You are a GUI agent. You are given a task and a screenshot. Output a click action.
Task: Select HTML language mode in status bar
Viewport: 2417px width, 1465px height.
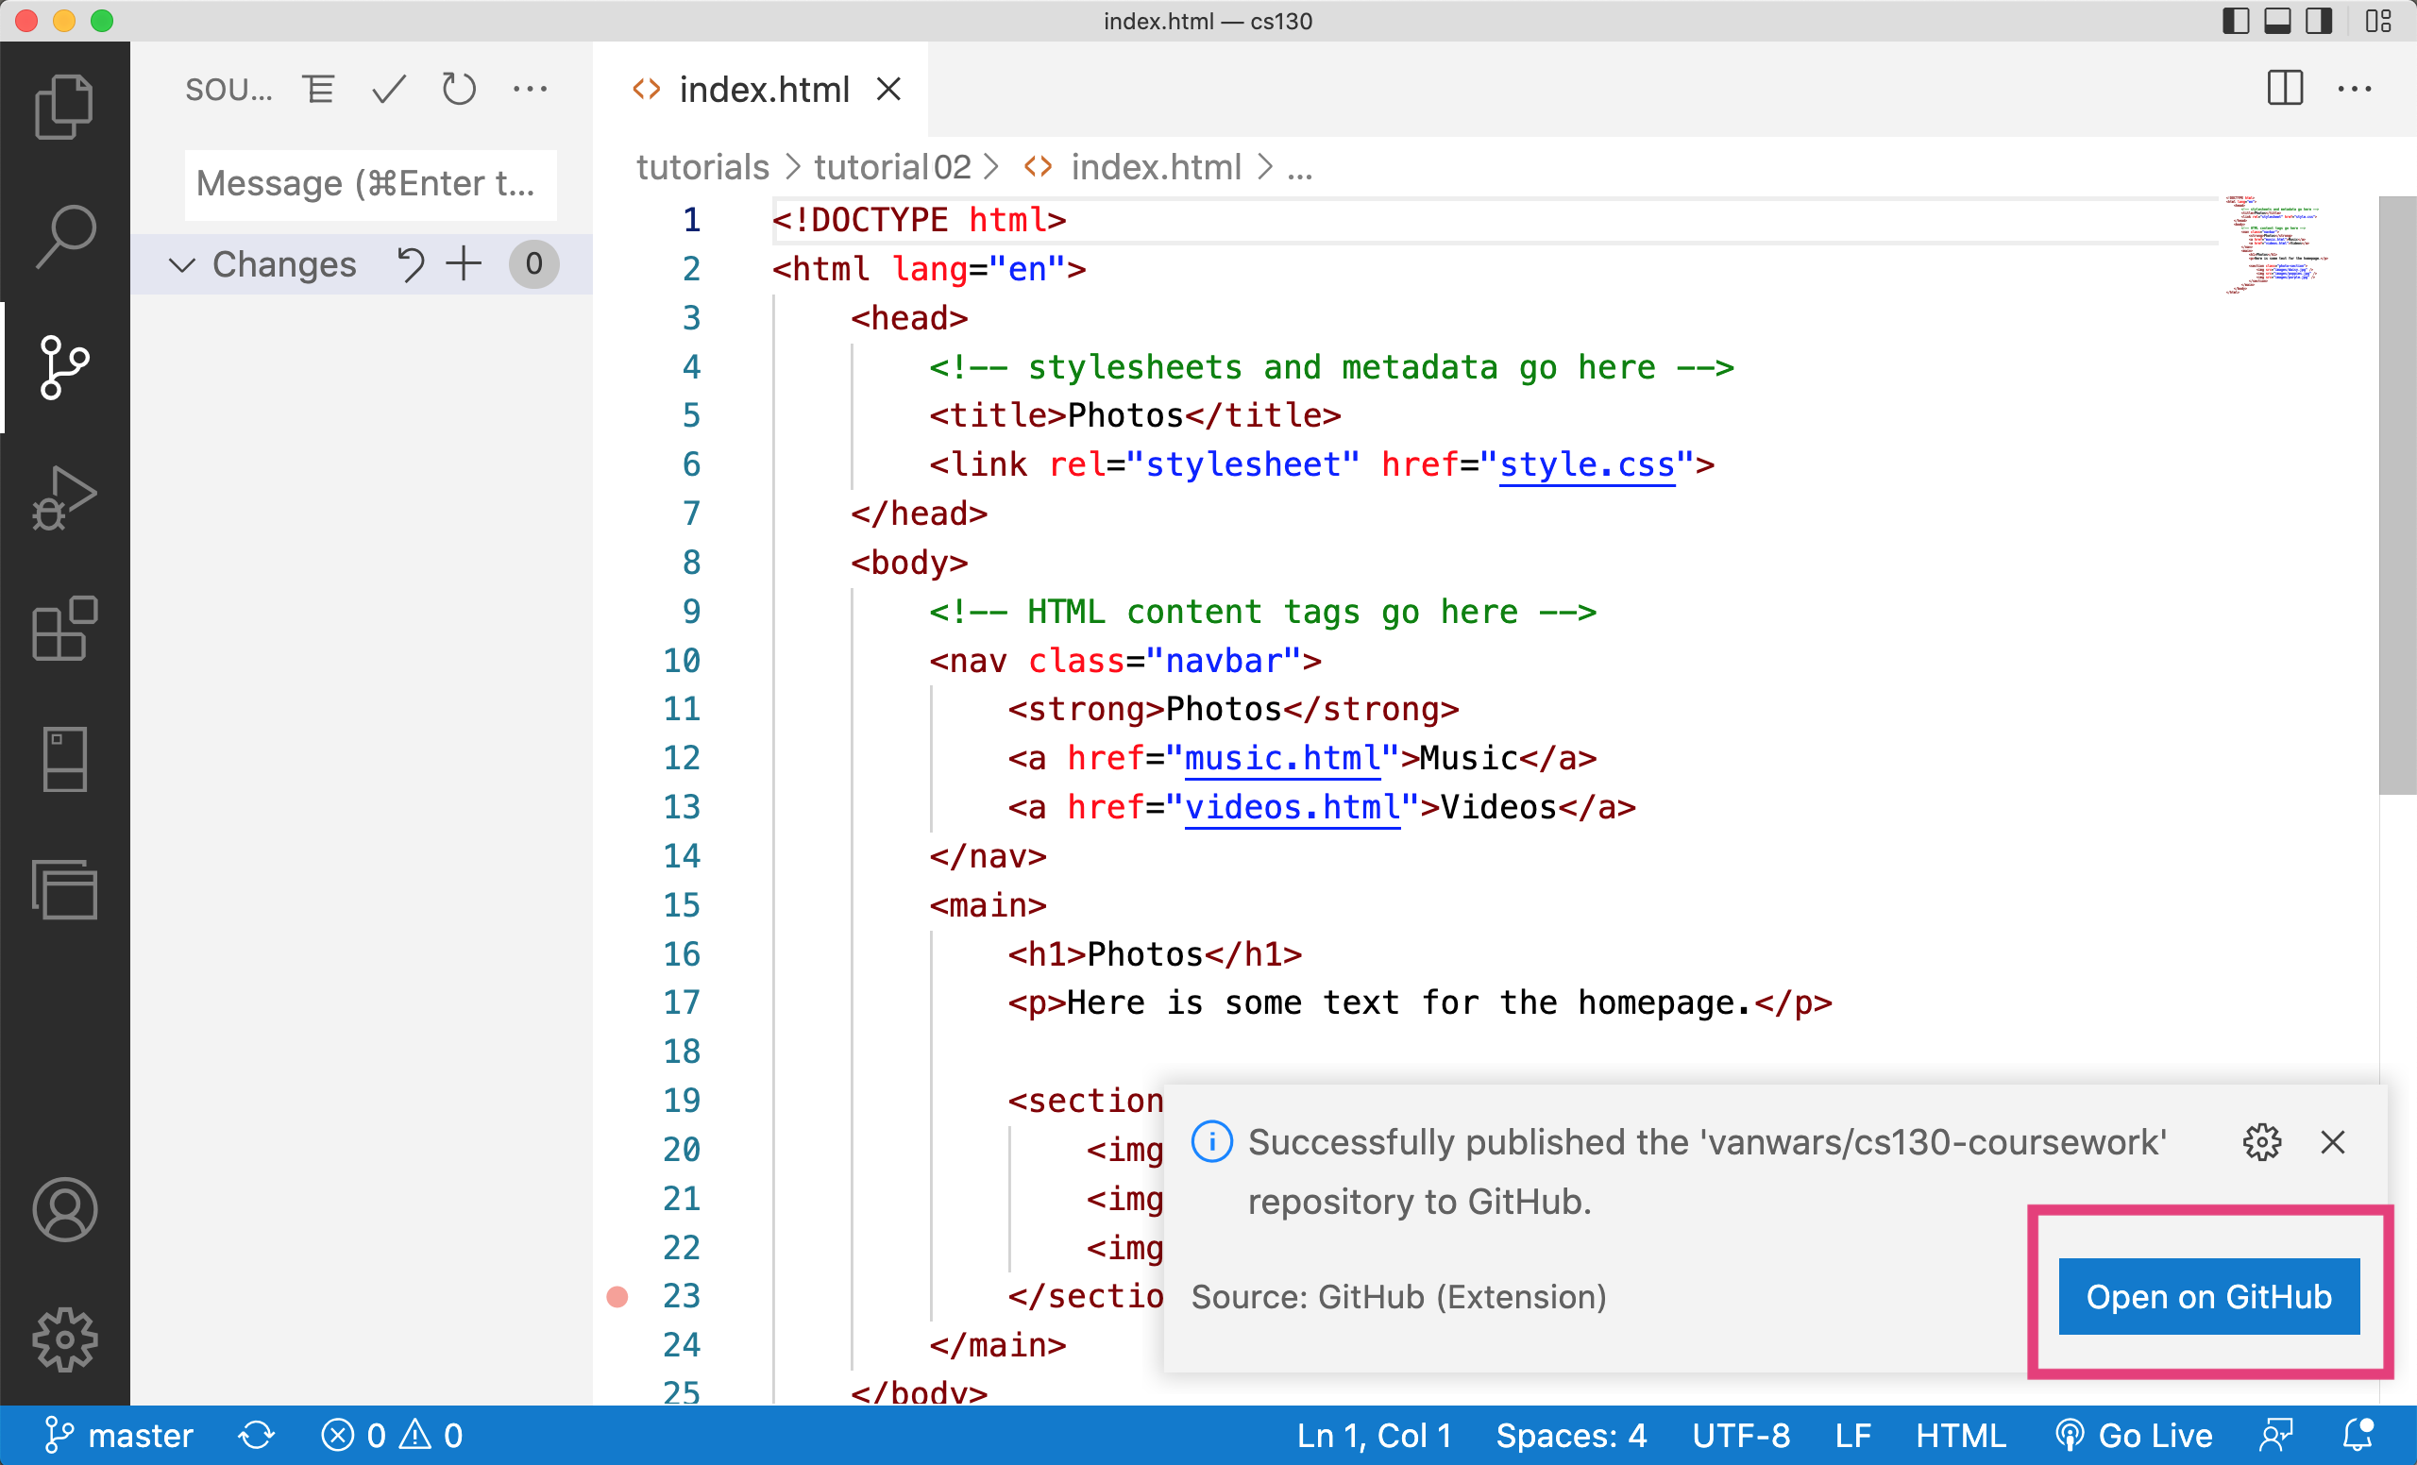click(x=1960, y=1436)
